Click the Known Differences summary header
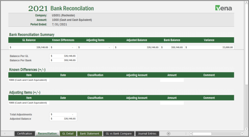249x137 pixels. click(63, 40)
